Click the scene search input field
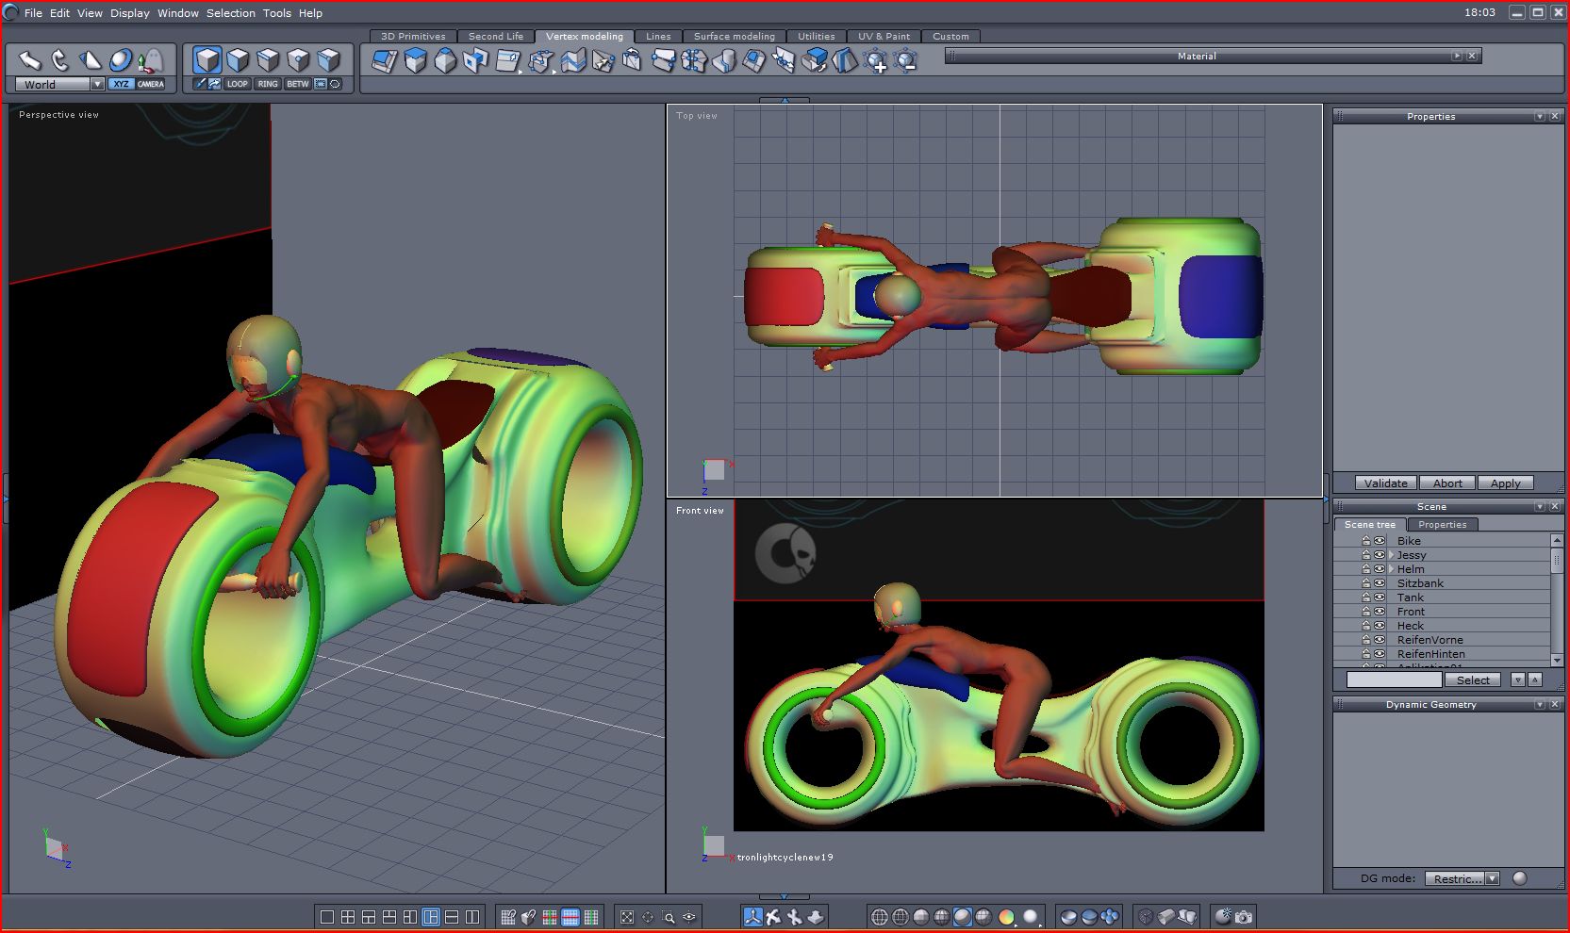The height and width of the screenshot is (933, 1570). 1394,679
